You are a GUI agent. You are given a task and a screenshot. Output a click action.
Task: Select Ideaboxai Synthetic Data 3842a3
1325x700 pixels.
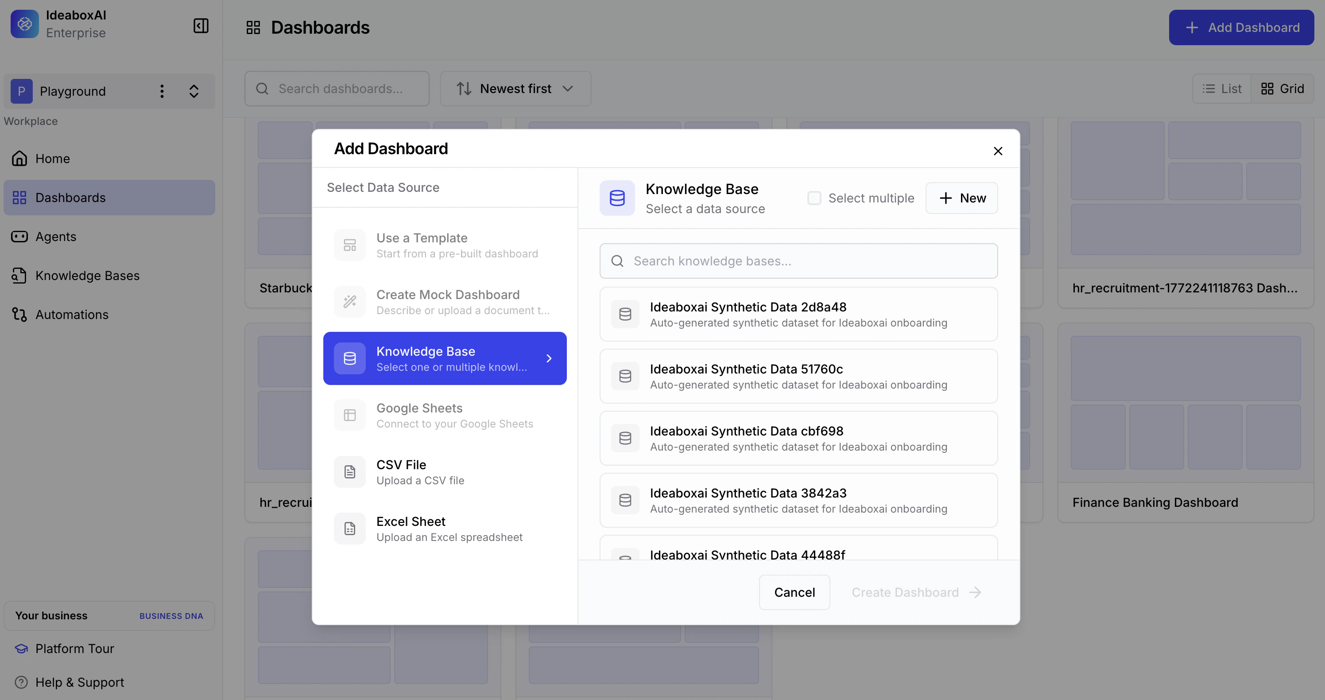point(798,500)
